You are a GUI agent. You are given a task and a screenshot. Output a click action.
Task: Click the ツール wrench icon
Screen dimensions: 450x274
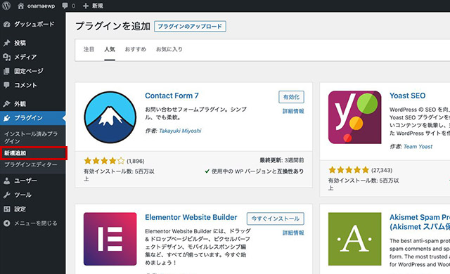(6, 195)
